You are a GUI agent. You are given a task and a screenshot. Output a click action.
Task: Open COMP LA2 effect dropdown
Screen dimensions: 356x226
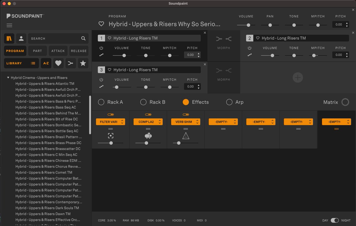pyautogui.click(x=148, y=122)
